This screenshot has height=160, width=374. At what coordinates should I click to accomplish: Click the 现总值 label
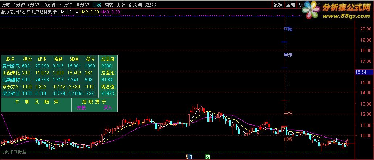coord(108,87)
